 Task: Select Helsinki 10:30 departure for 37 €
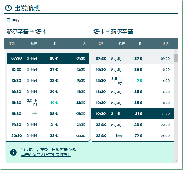coord(48,70)
